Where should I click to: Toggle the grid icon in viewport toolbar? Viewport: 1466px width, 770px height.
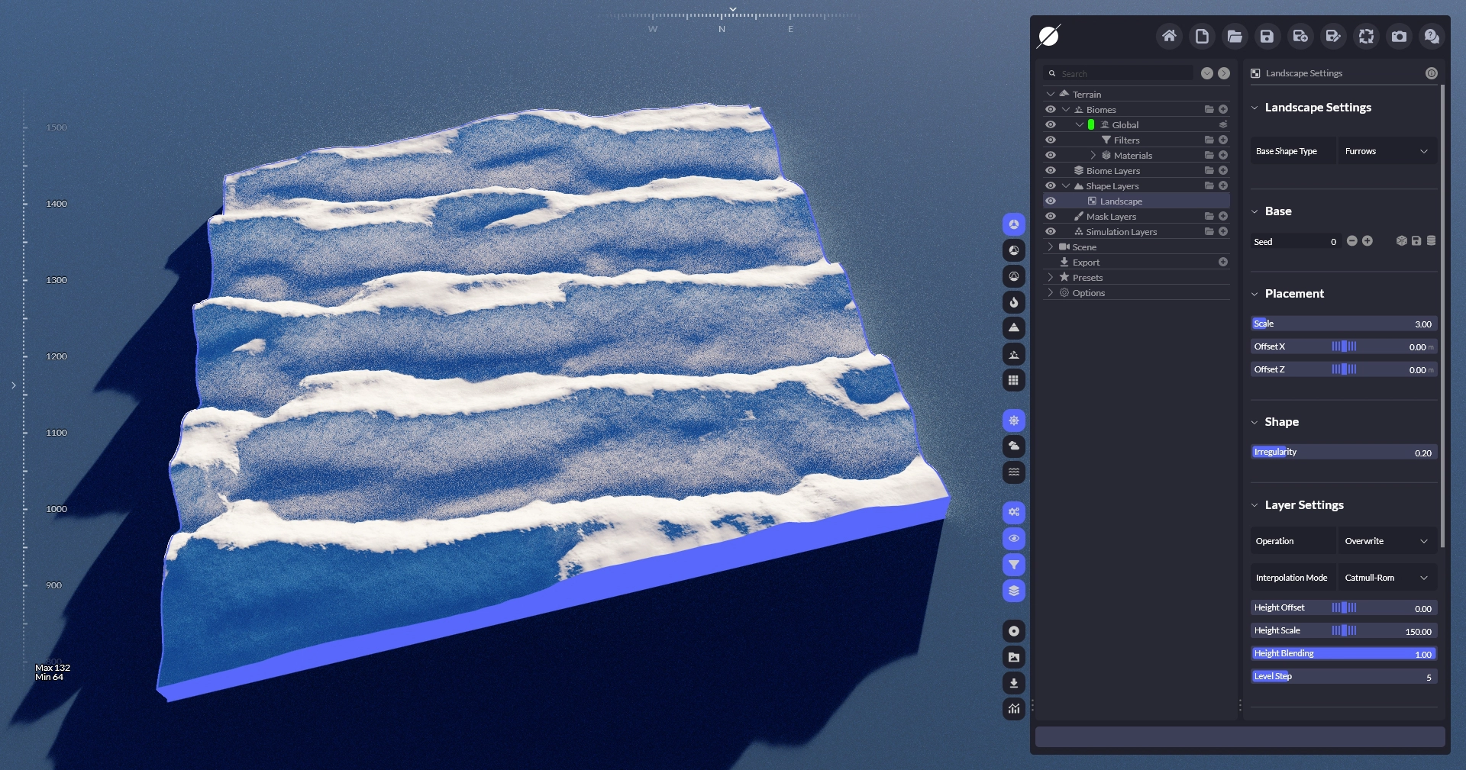tap(1013, 380)
